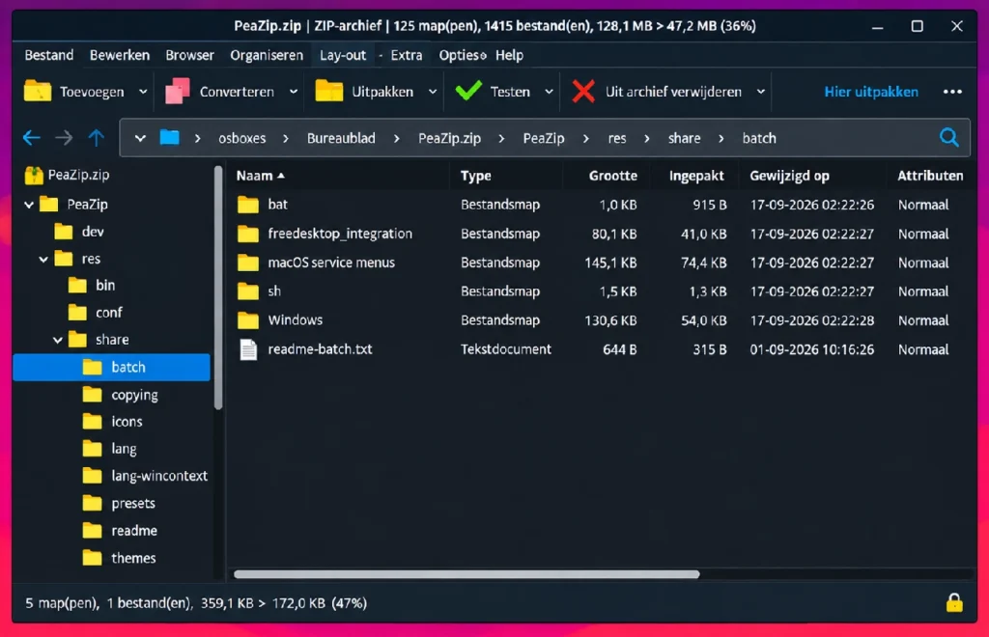This screenshot has width=989, height=637.
Task: Open the Uitpakken dropdown arrow
Action: [433, 92]
